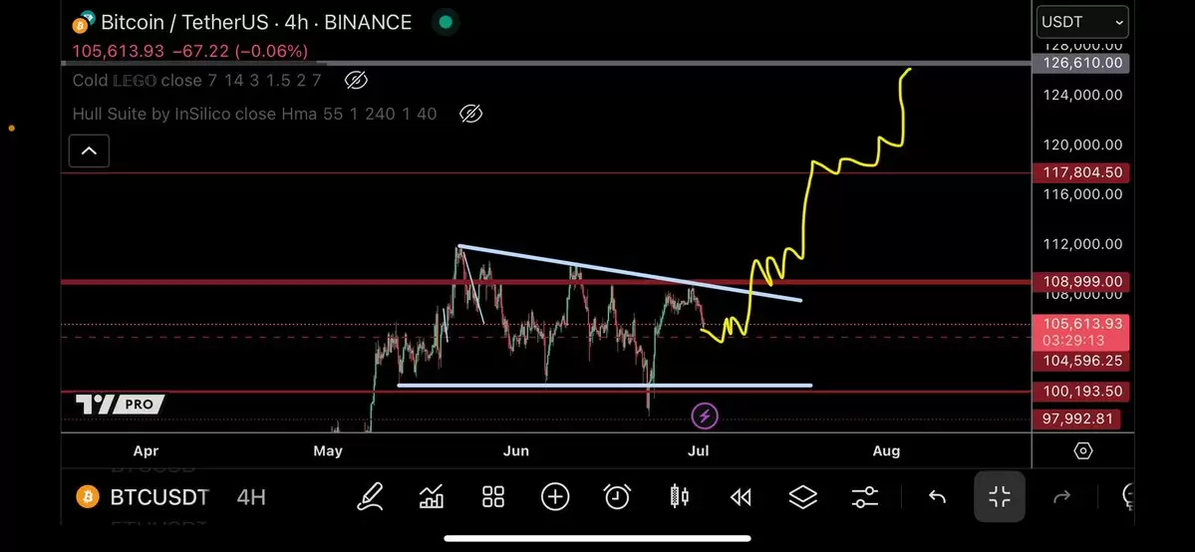
Task: Select the Bitcoin / TetherUS chart title
Action: [x=256, y=22]
